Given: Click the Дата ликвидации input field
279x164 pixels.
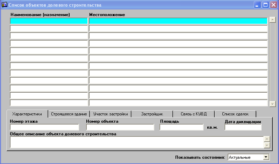Looking at the screenshot, I should point(243,127).
